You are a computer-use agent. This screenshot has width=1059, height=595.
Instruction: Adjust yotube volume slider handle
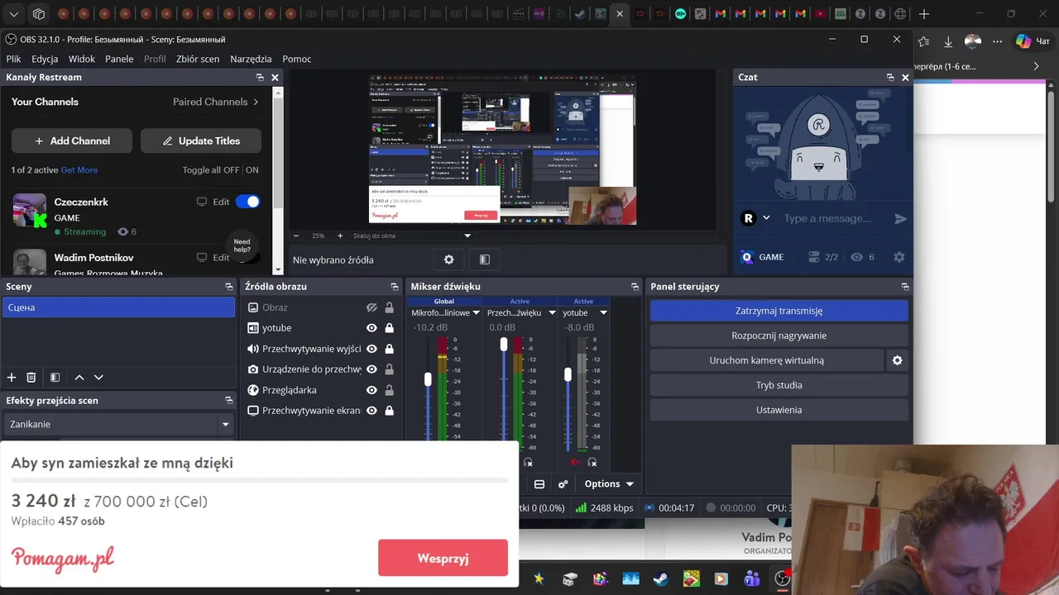[x=568, y=374]
